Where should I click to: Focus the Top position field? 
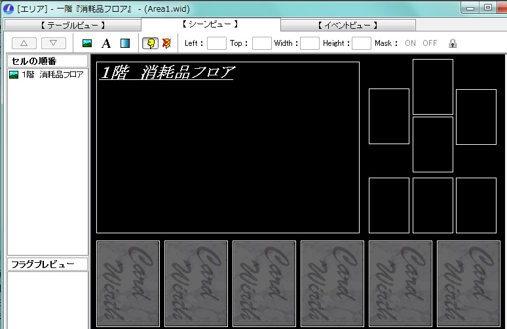pyautogui.click(x=261, y=43)
